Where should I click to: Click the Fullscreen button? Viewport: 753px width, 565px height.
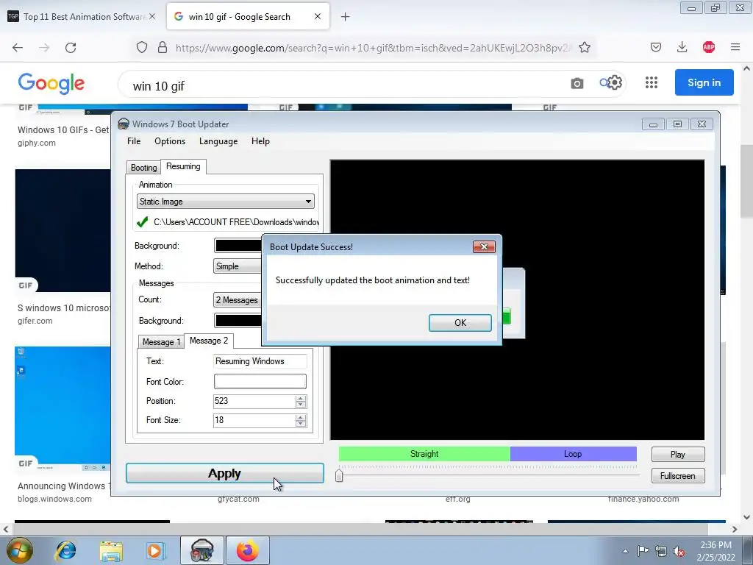(677, 476)
